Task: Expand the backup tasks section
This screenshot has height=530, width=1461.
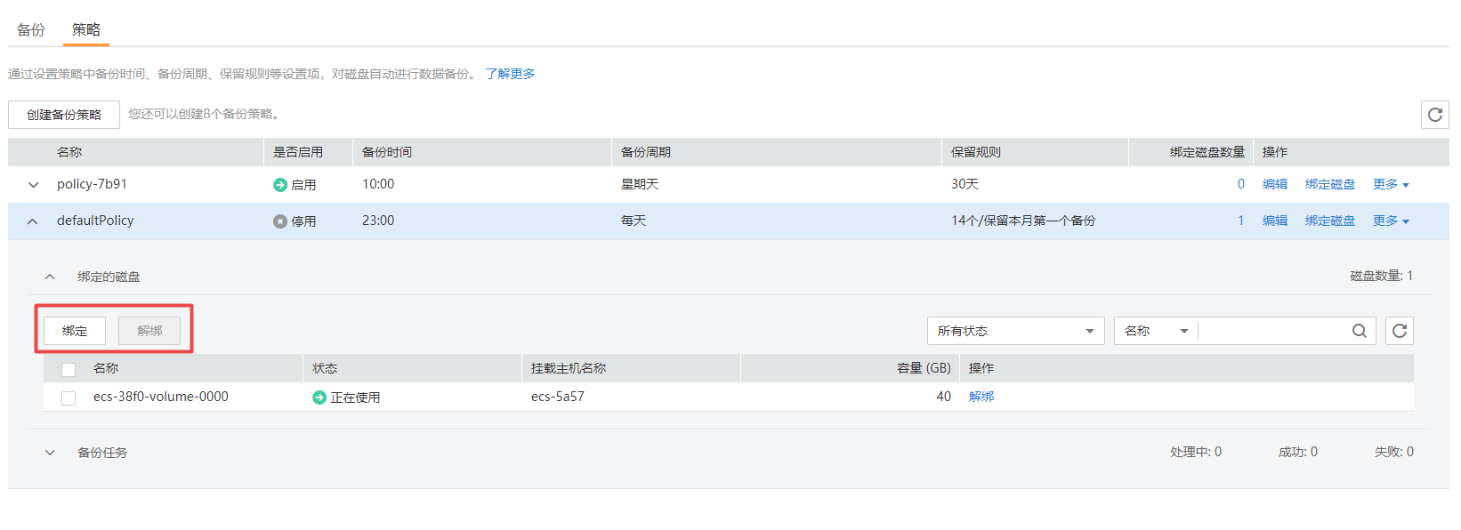Action: click(50, 453)
